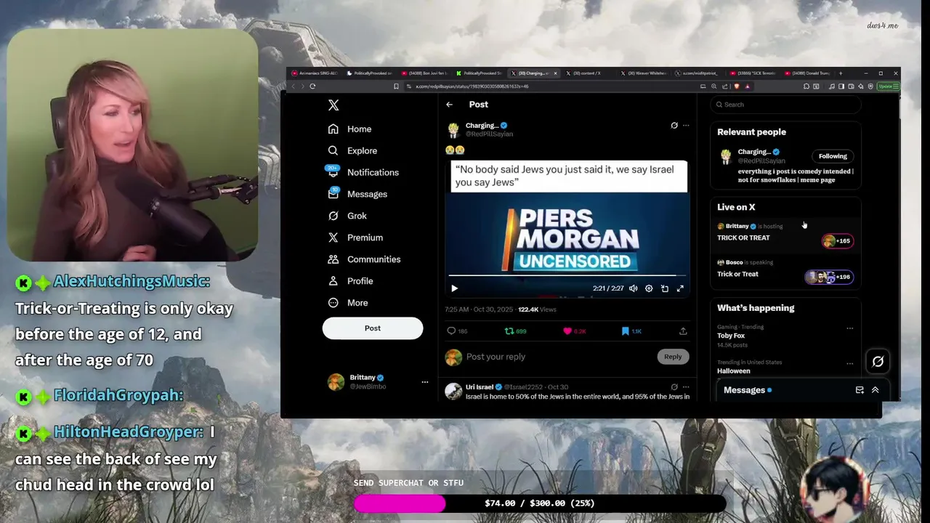Open Communities in X sidebar
The width and height of the screenshot is (930, 523).
(364, 259)
